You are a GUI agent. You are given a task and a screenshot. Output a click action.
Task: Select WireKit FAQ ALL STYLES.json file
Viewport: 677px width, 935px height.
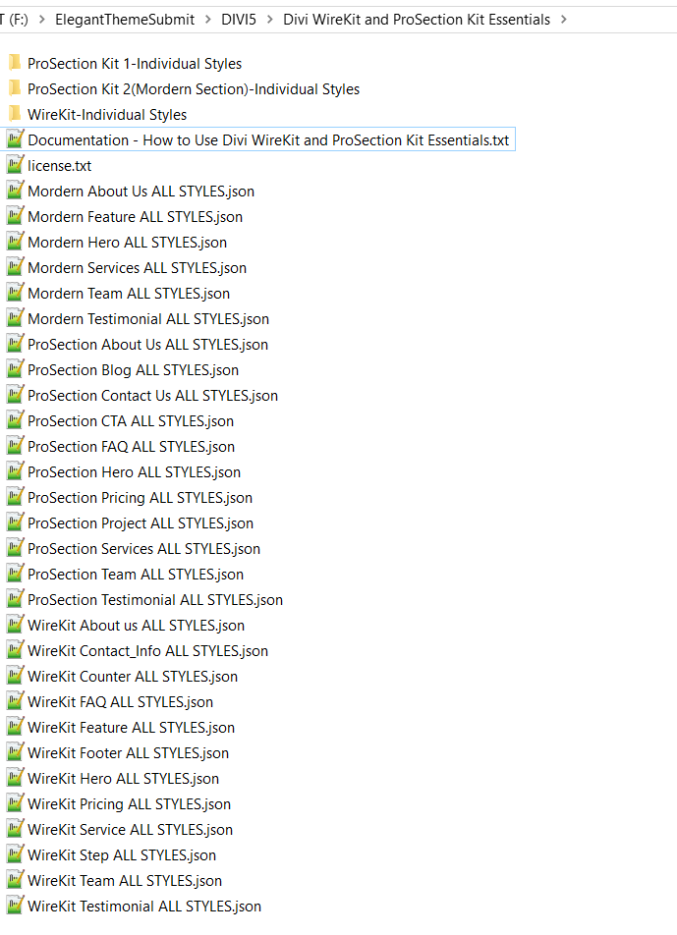click(x=121, y=702)
